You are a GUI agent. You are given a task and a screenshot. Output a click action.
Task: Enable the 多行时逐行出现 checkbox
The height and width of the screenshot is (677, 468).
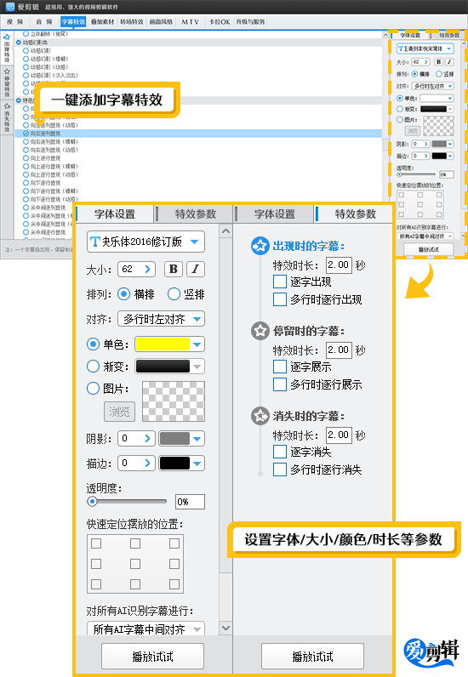(x=280, y=299)
